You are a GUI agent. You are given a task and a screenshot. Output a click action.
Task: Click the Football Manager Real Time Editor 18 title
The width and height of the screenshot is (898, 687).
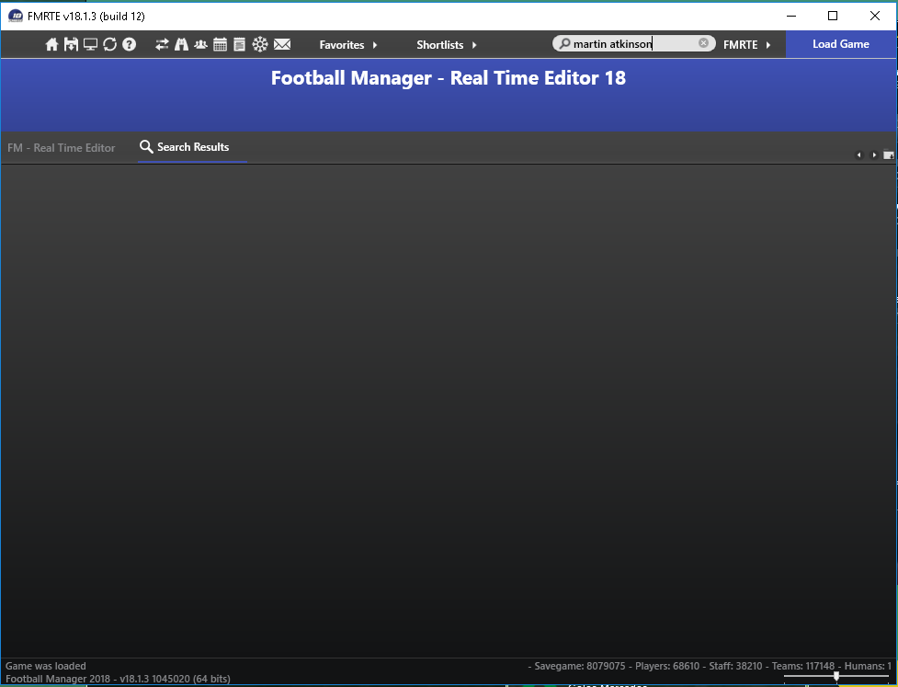449,78
